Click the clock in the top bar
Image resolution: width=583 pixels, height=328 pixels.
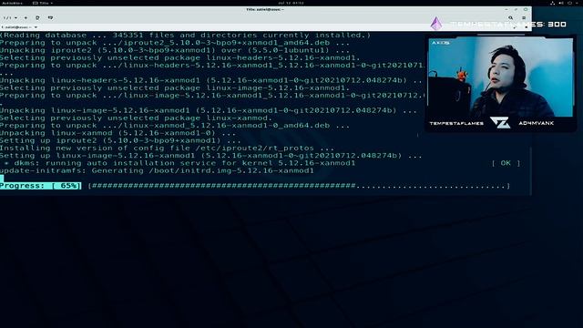coord(291,3)
